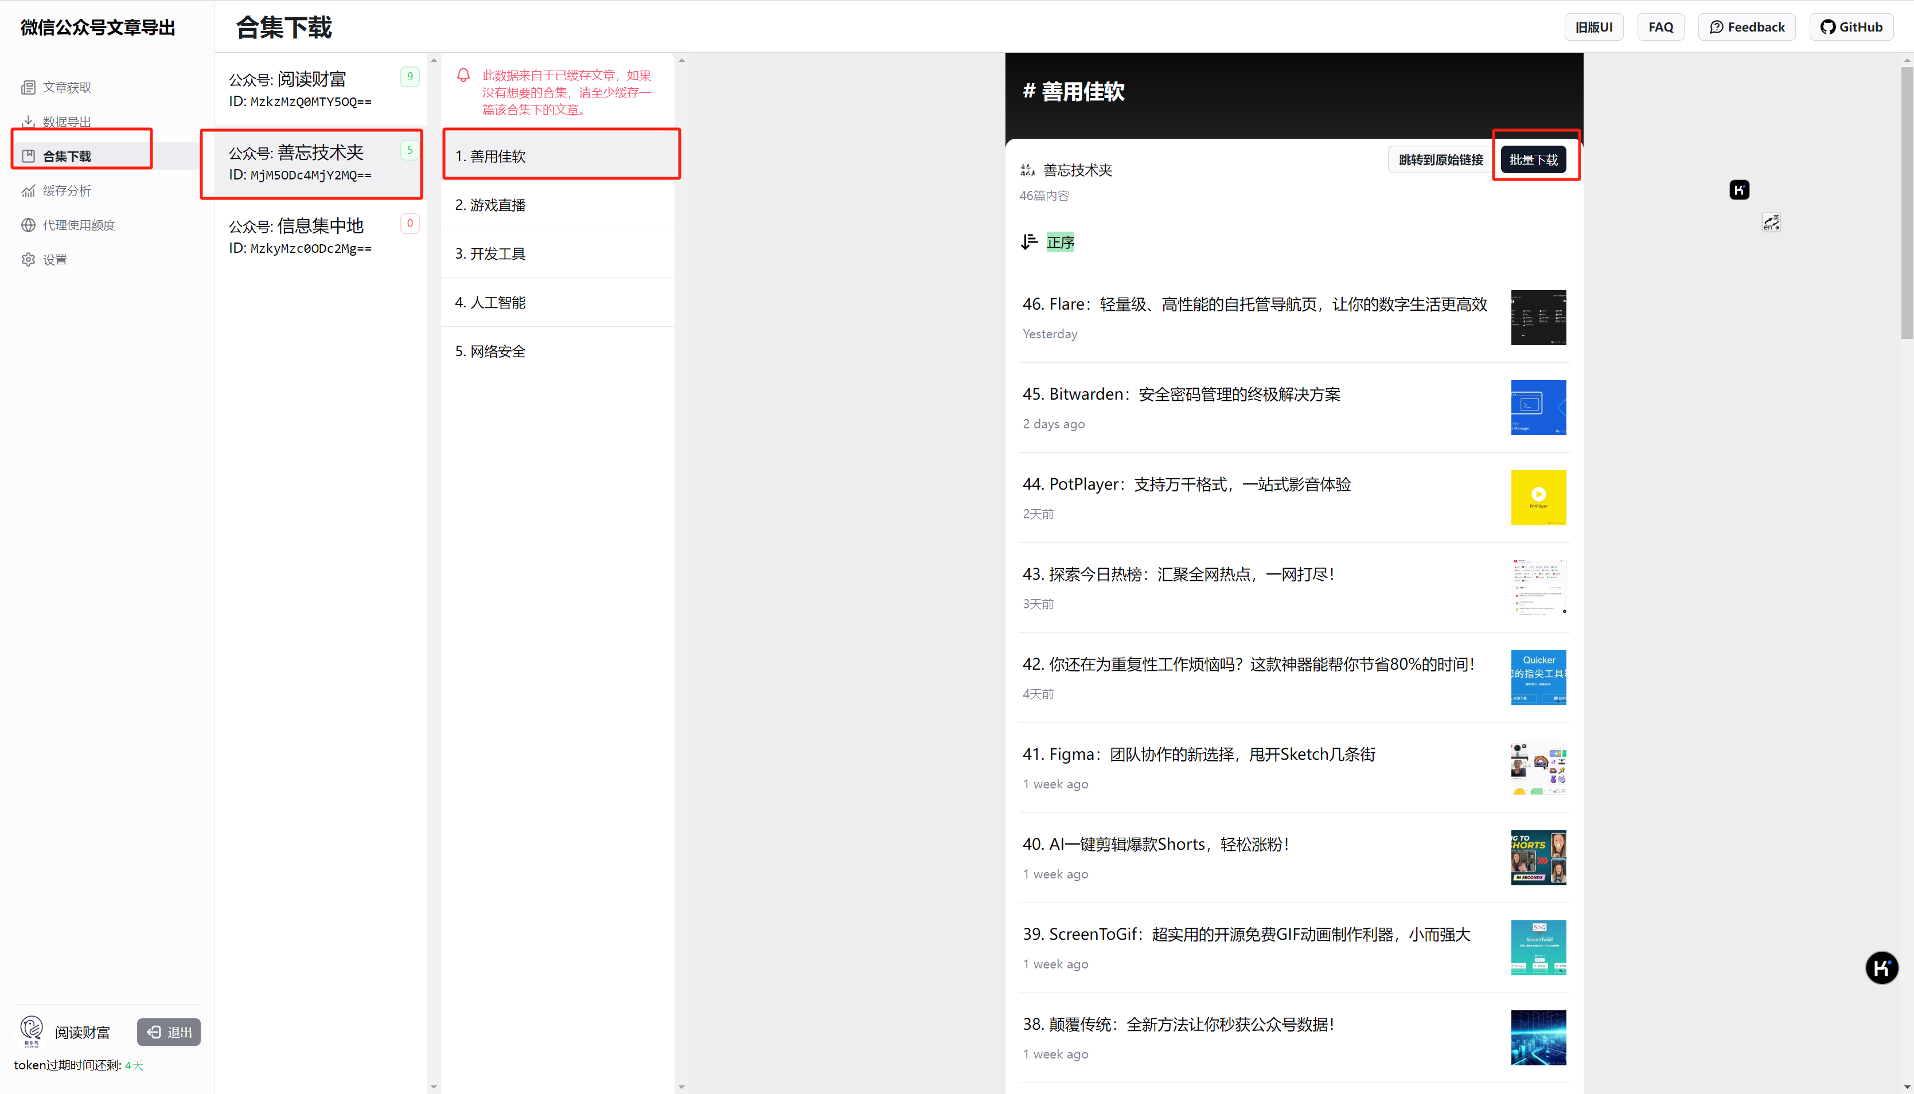Click the green 9 badge for 阅读财富
Image resolution: width=1914 pixels, height=1094 pixels.
pyautogui.click(x=410, y=77)
